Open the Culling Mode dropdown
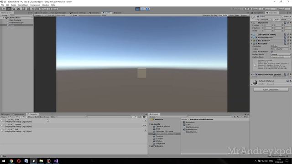Viewport: 292px width, 164px height. tap(281, 57)
